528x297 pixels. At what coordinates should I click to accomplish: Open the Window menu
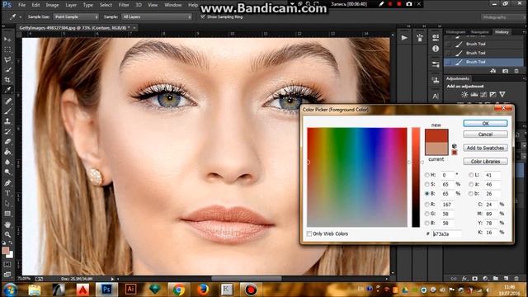(x=172, y=5)
